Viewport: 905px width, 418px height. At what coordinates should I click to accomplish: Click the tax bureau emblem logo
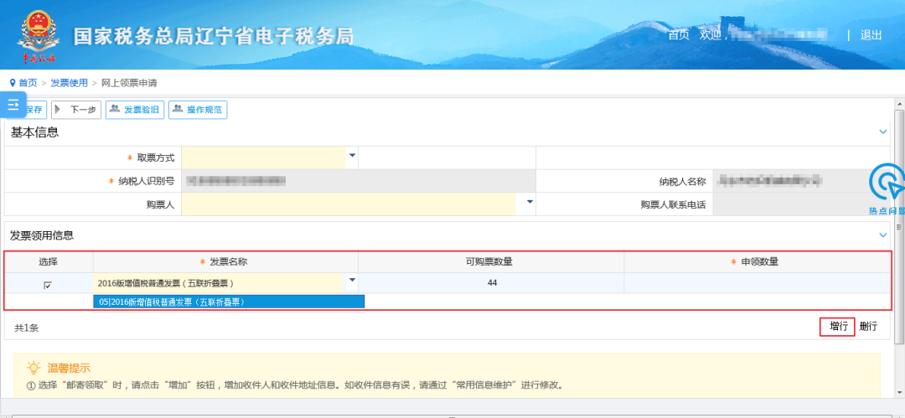click(39, 36)
